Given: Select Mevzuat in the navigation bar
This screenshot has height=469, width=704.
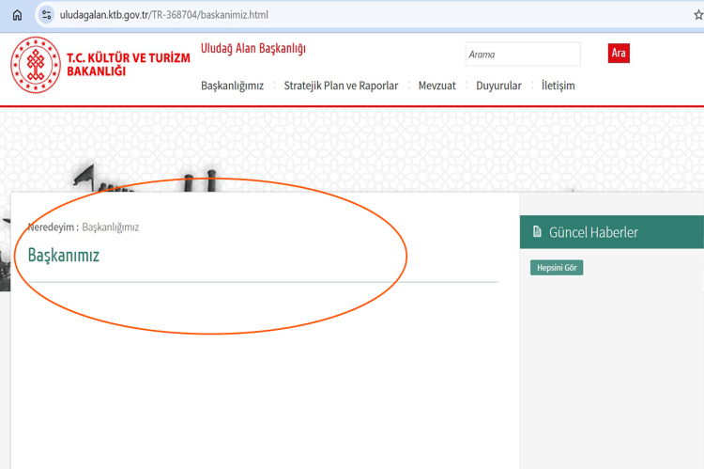Looking at the screenshot, I should click(x=436, y=86).
